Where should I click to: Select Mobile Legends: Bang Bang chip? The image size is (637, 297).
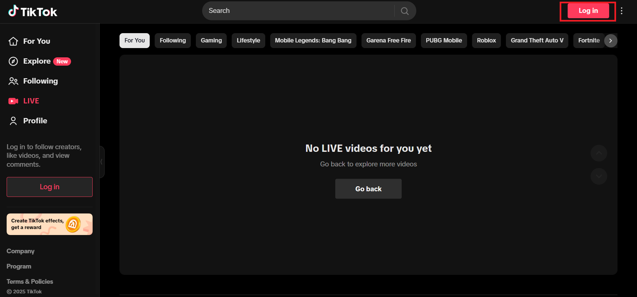pyautogui.click(x=313, y=40)
